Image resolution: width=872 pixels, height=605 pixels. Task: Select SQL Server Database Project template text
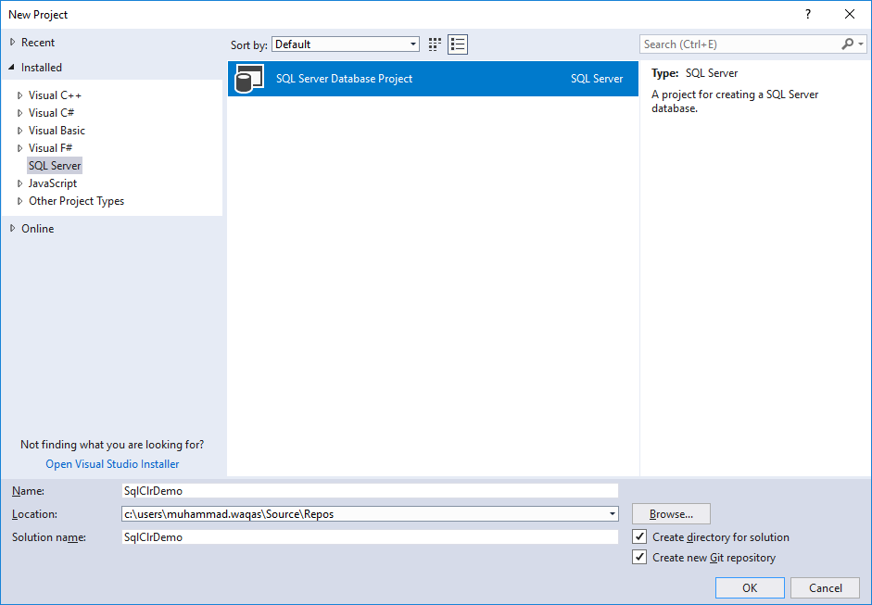[344, 79]
